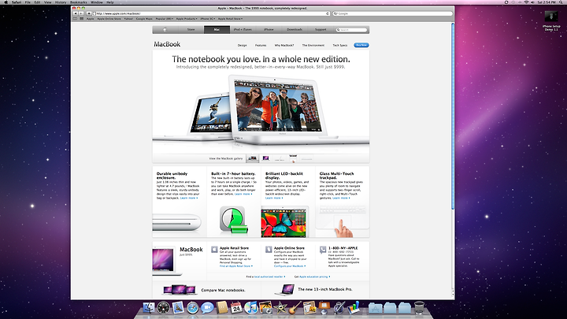Open the iPhone tab in site navigation
This screenshot has height=319, width=567.
pyautogui.click(x=269, y=30)
